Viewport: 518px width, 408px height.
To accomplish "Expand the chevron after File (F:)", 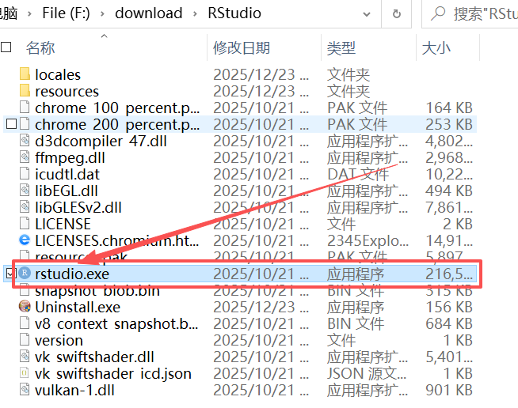I will click(102, 14).
